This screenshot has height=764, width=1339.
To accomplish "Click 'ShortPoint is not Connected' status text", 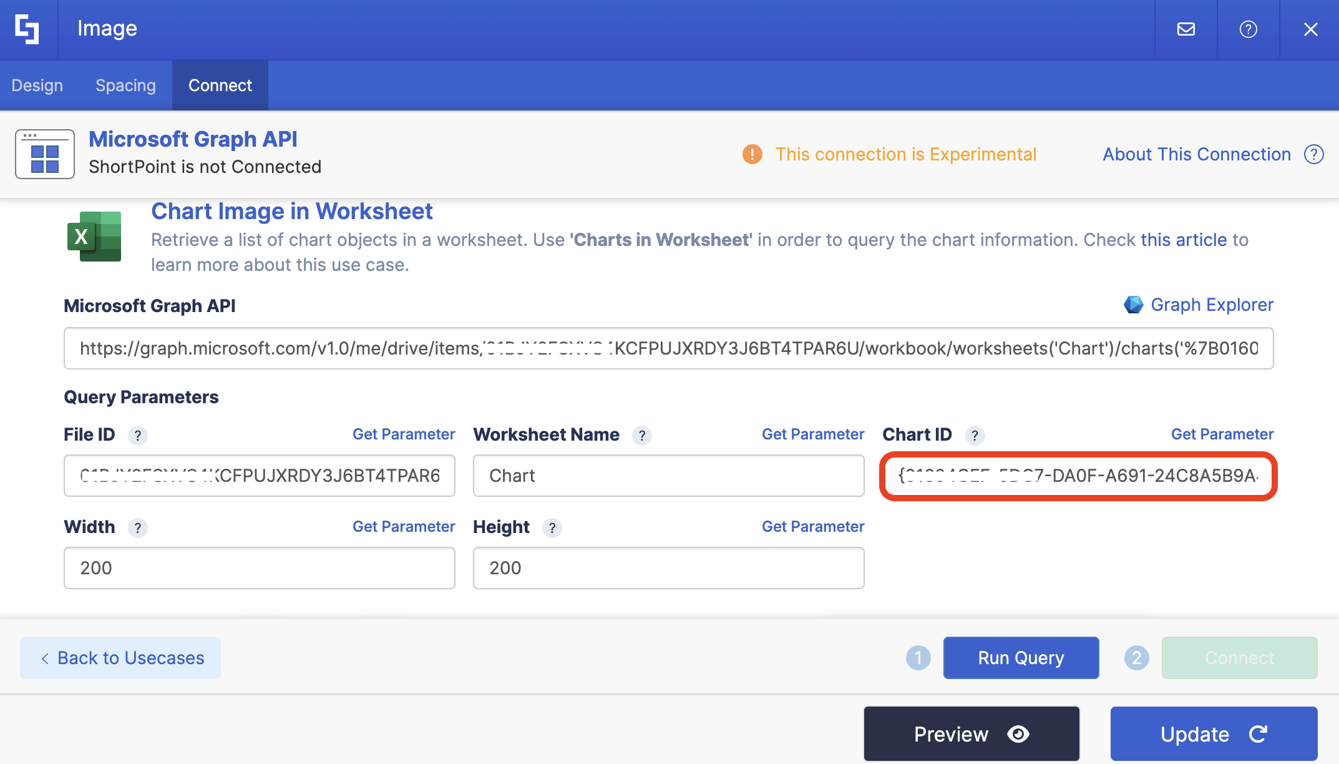I will [205, 167].
